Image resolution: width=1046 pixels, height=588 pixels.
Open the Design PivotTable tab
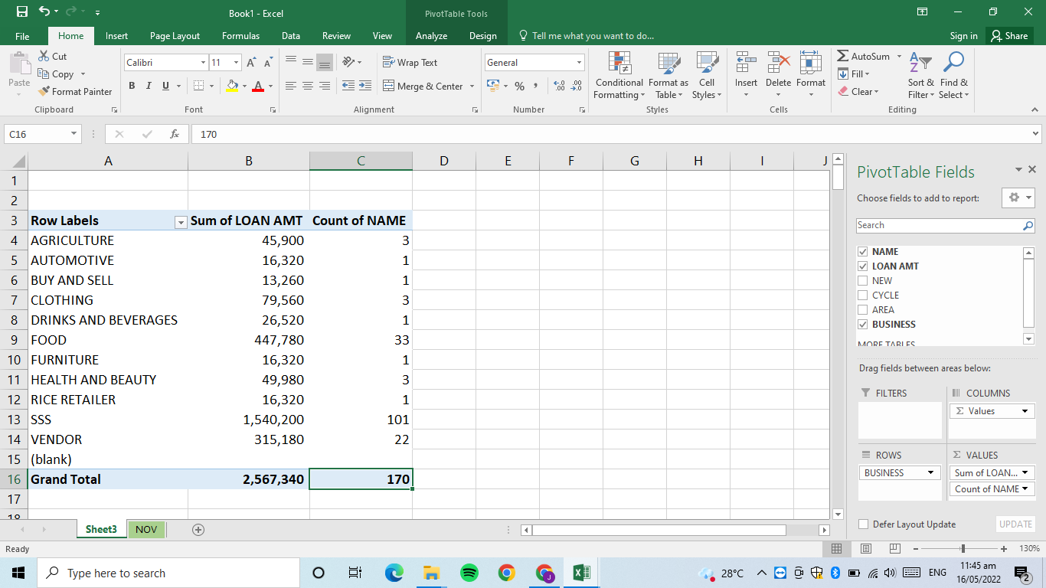(482, 36)
